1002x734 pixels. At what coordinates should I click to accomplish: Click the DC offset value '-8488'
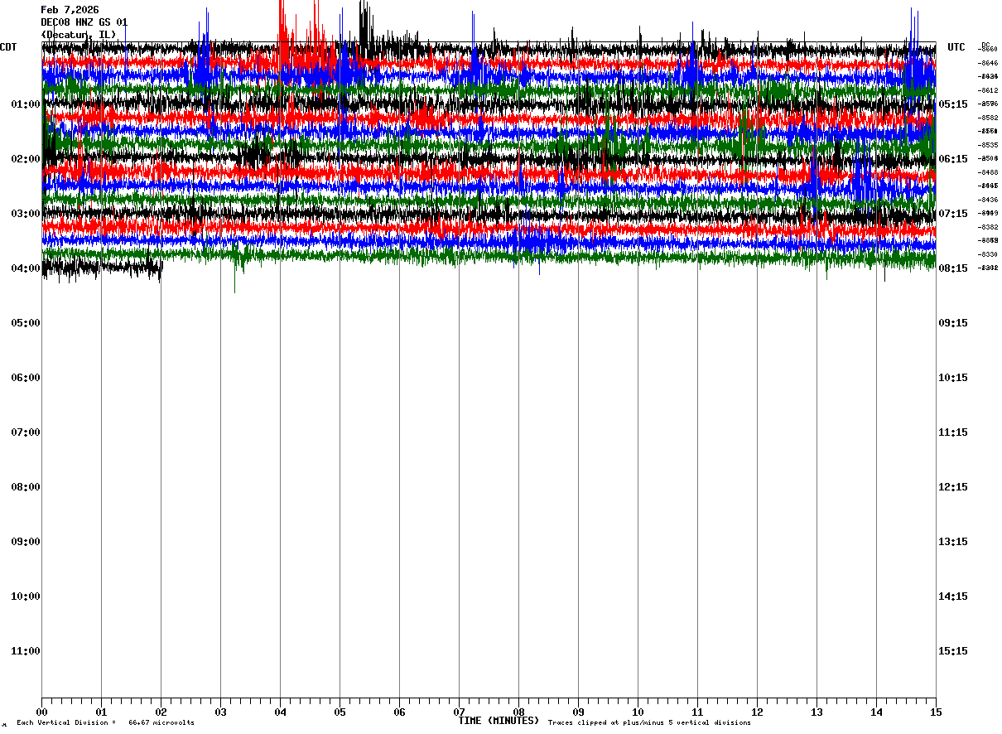(x=989, y=172)
